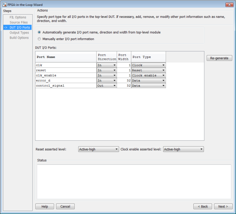Click port width cell for clk_enable
The width and height of the screenshot is (236, 214).
[124, 75]
